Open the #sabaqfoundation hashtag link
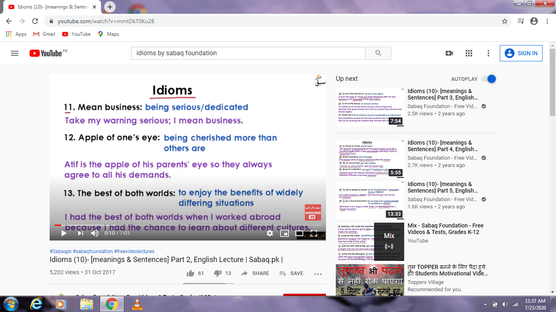The height and width of the screenshot is (312, 556). pos(93,251)
